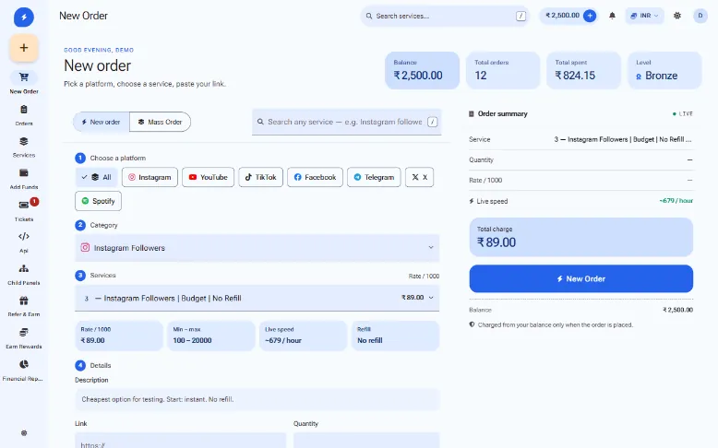Image resolution: width=718 pixels, height=448 pixels.
Task: Switch to the Mass Order tab
Action: click(160, 123)
